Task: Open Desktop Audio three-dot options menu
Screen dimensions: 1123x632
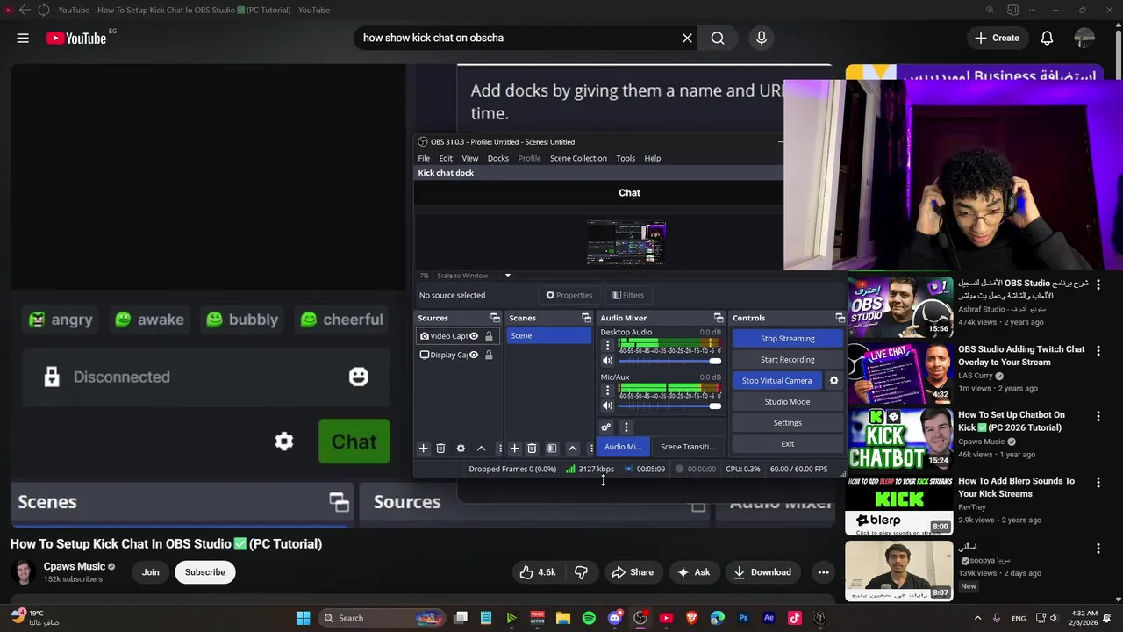Action: [607, 345]
